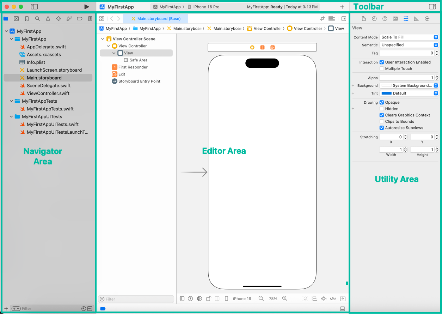The height and width of the screenshot is (314, 442).
Task: Zoom in the storyboard canvas
Action: point(285,298)
